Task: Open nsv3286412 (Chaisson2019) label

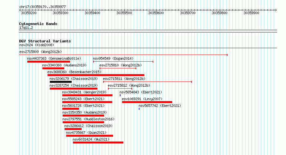Action: coord(88,126)
